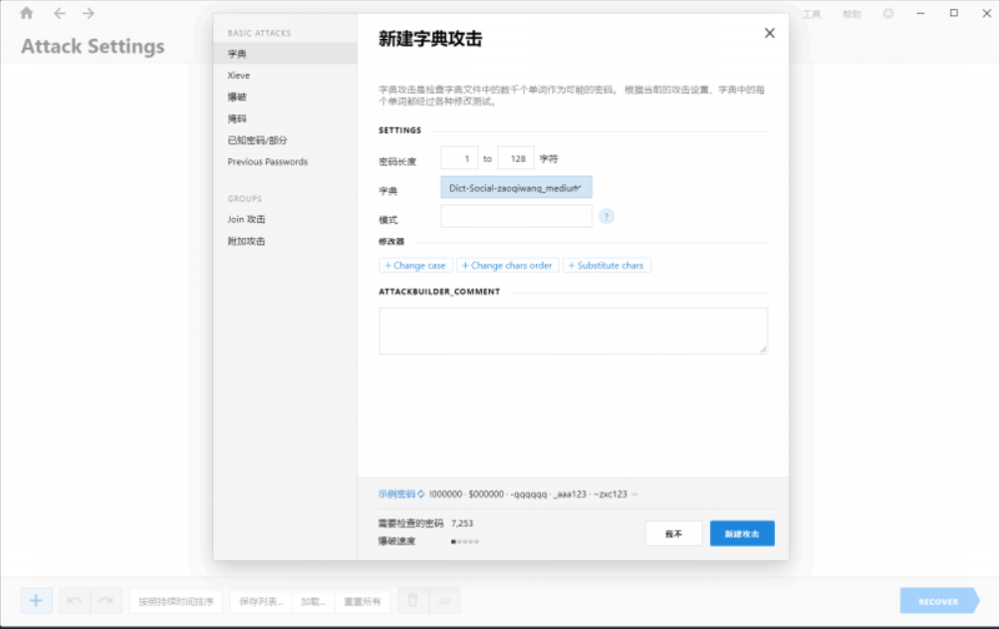Redo the attack list change
The height and width of the screenshot is (629, 999).
tap(106, 600)
